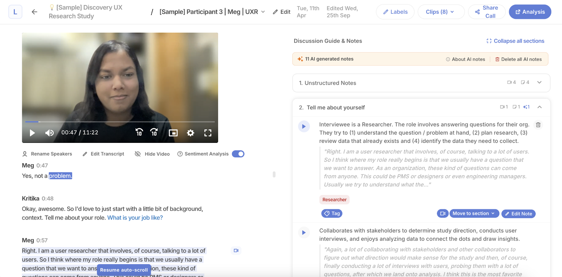Enter fullscreen video mode
Image resolution: width=562 pixels, height=277 pixels.
[x=208, y=133]
